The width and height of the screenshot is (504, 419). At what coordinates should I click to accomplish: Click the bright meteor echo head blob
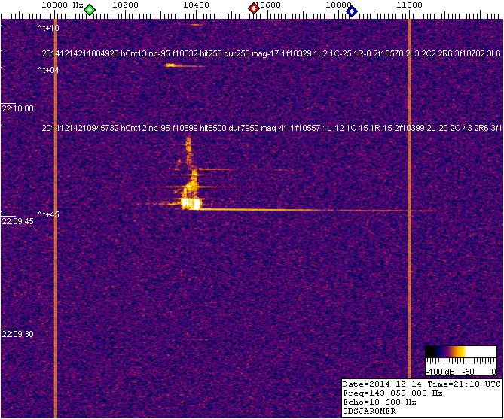pyautogui.click(x=191, y=203)
